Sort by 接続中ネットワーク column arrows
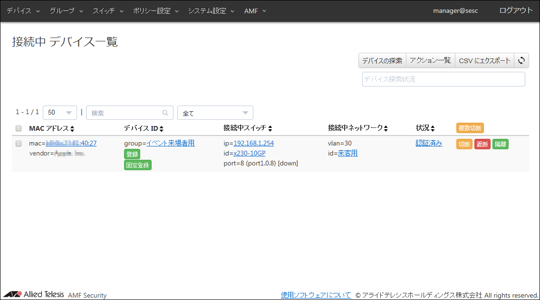 click(386, 129)
